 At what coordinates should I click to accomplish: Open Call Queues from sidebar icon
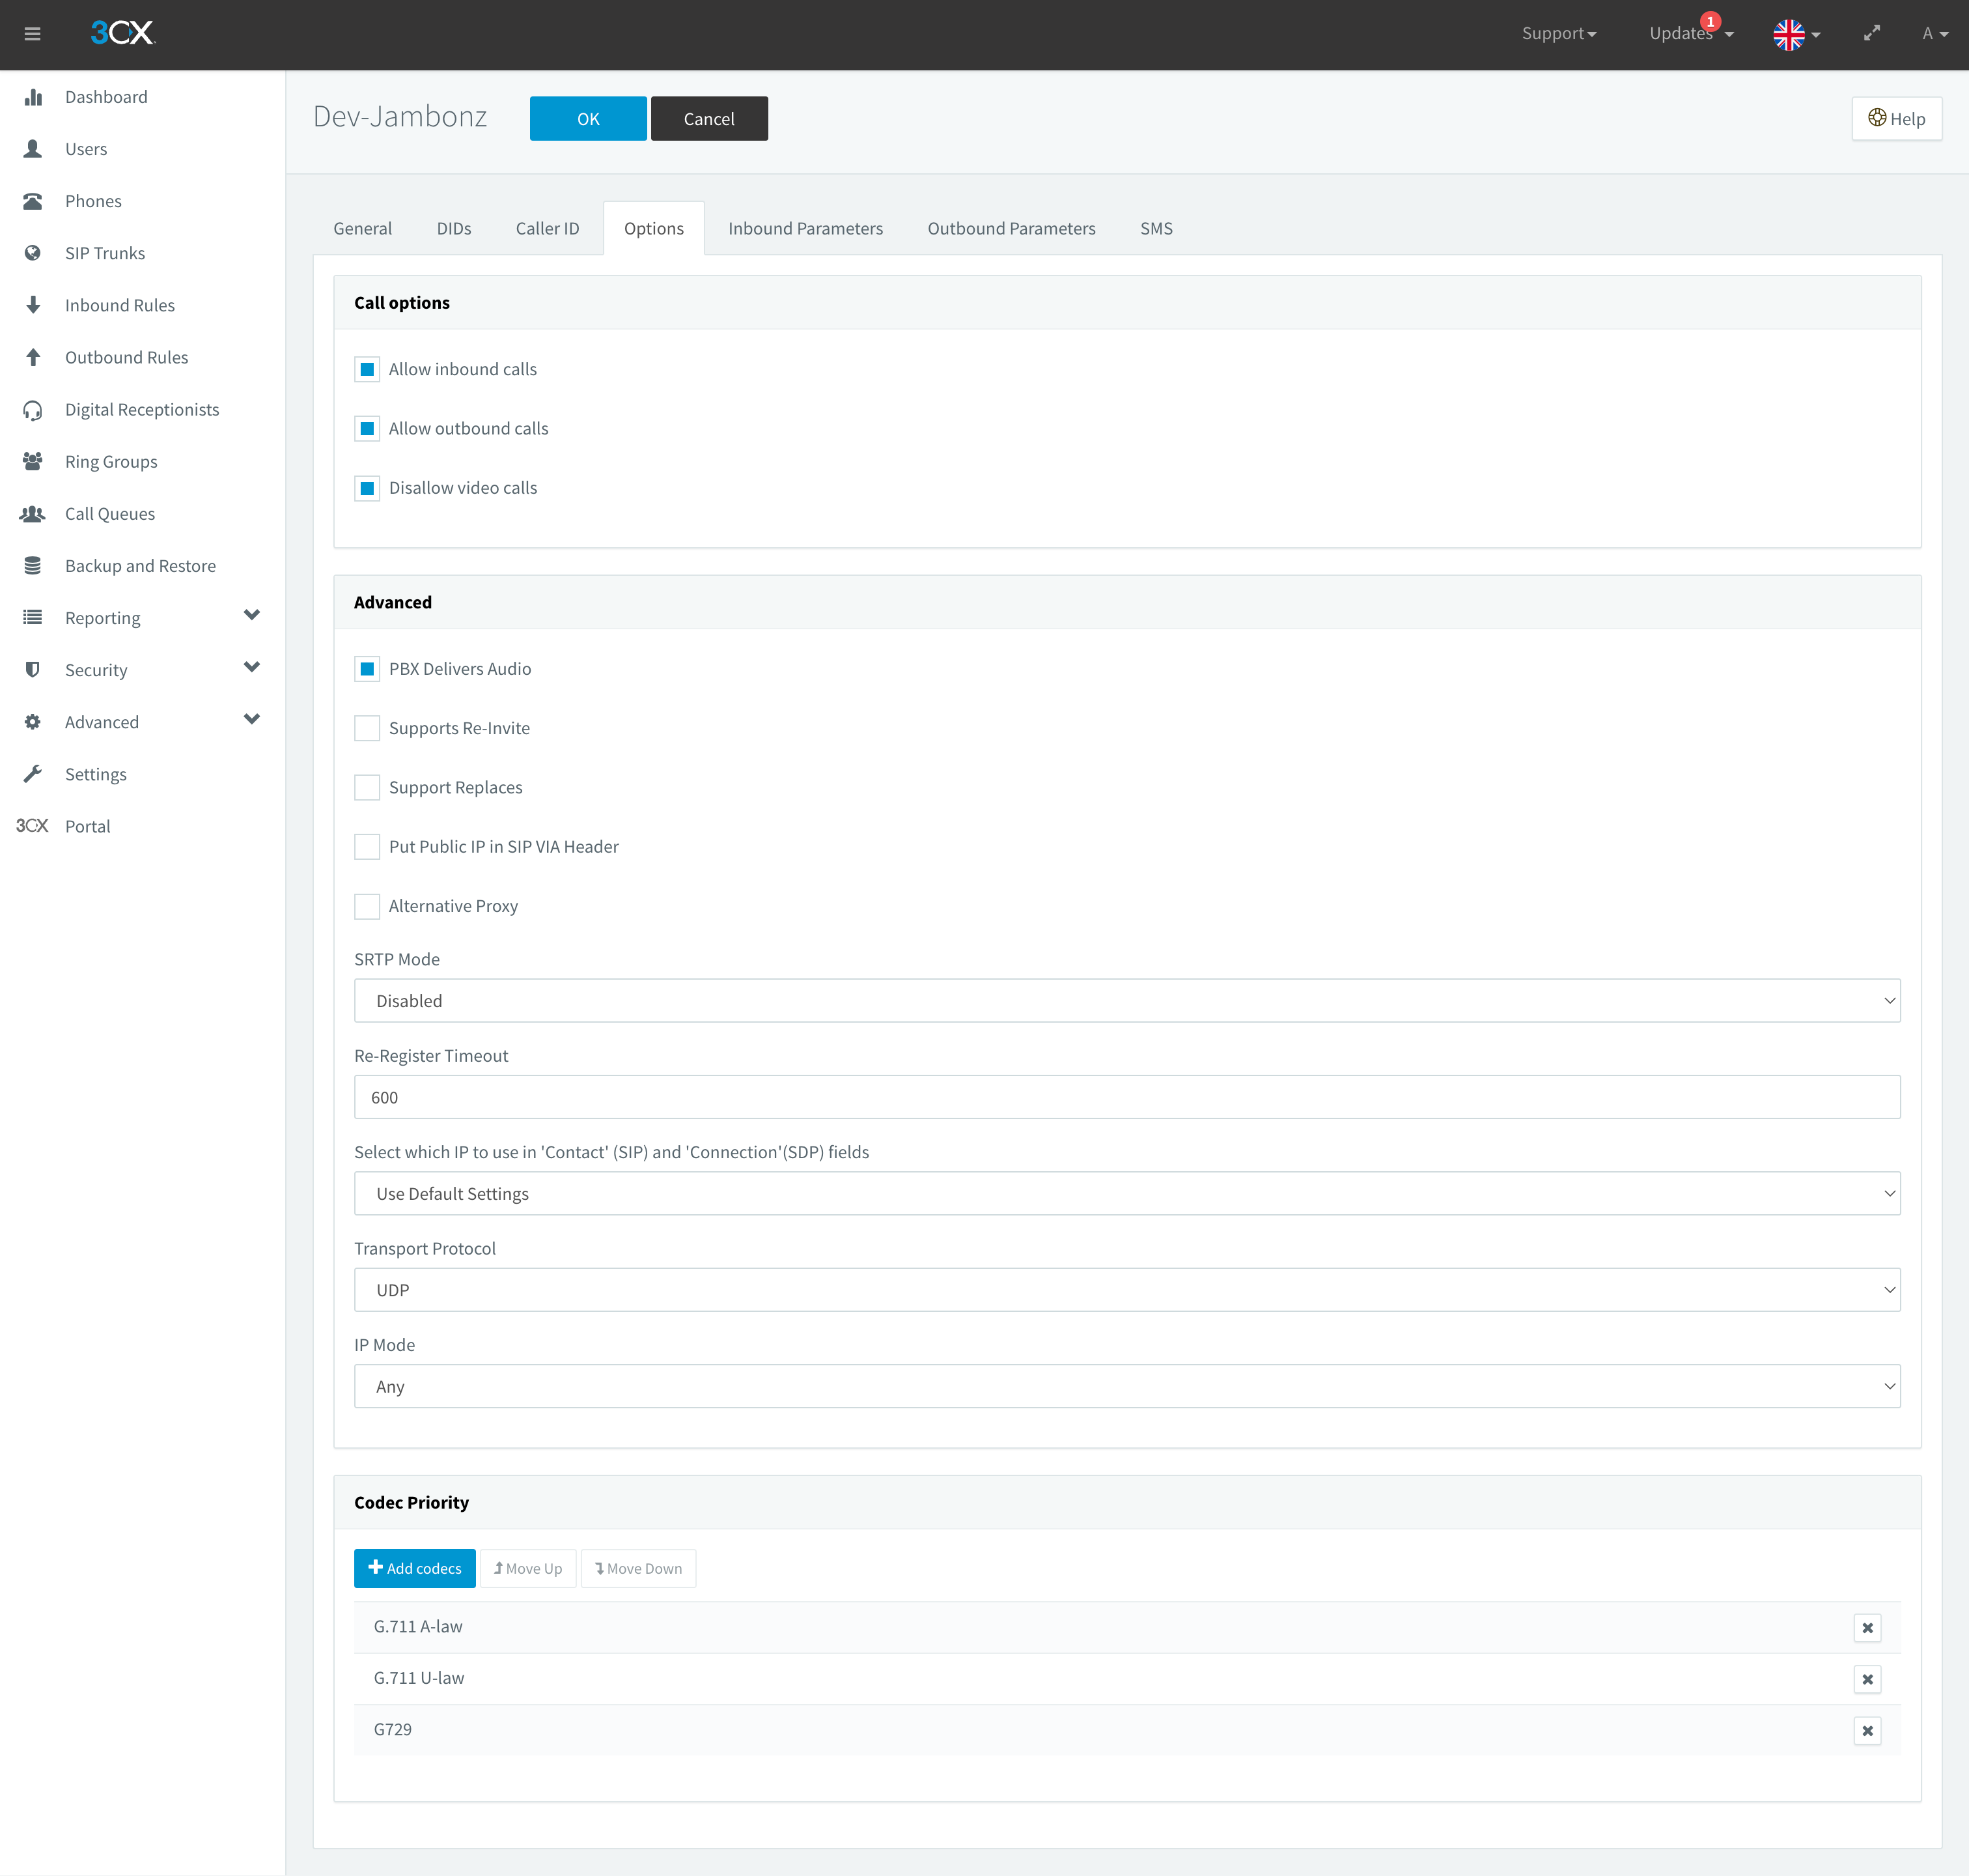(x=33, y=514)
